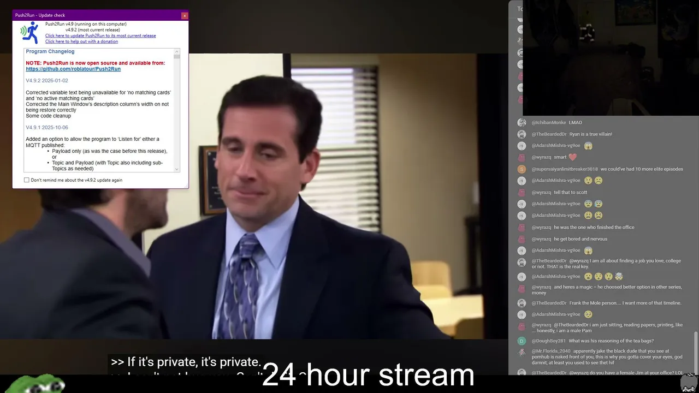Click the chat panel scrollbar thumb
The image size is (699, 393).
(x=695, y=352)
